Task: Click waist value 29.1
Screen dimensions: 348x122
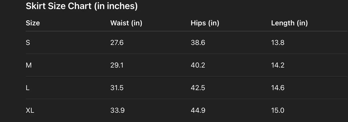Action: [117, 65]
